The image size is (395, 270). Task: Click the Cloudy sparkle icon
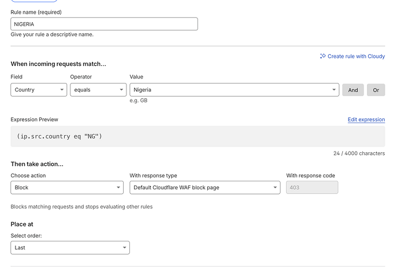coord(323,56)
